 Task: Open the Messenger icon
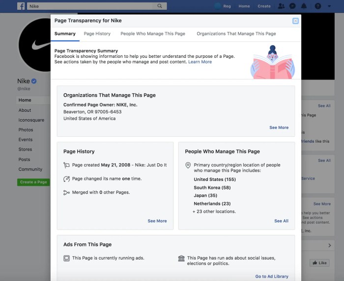point(292,6)
